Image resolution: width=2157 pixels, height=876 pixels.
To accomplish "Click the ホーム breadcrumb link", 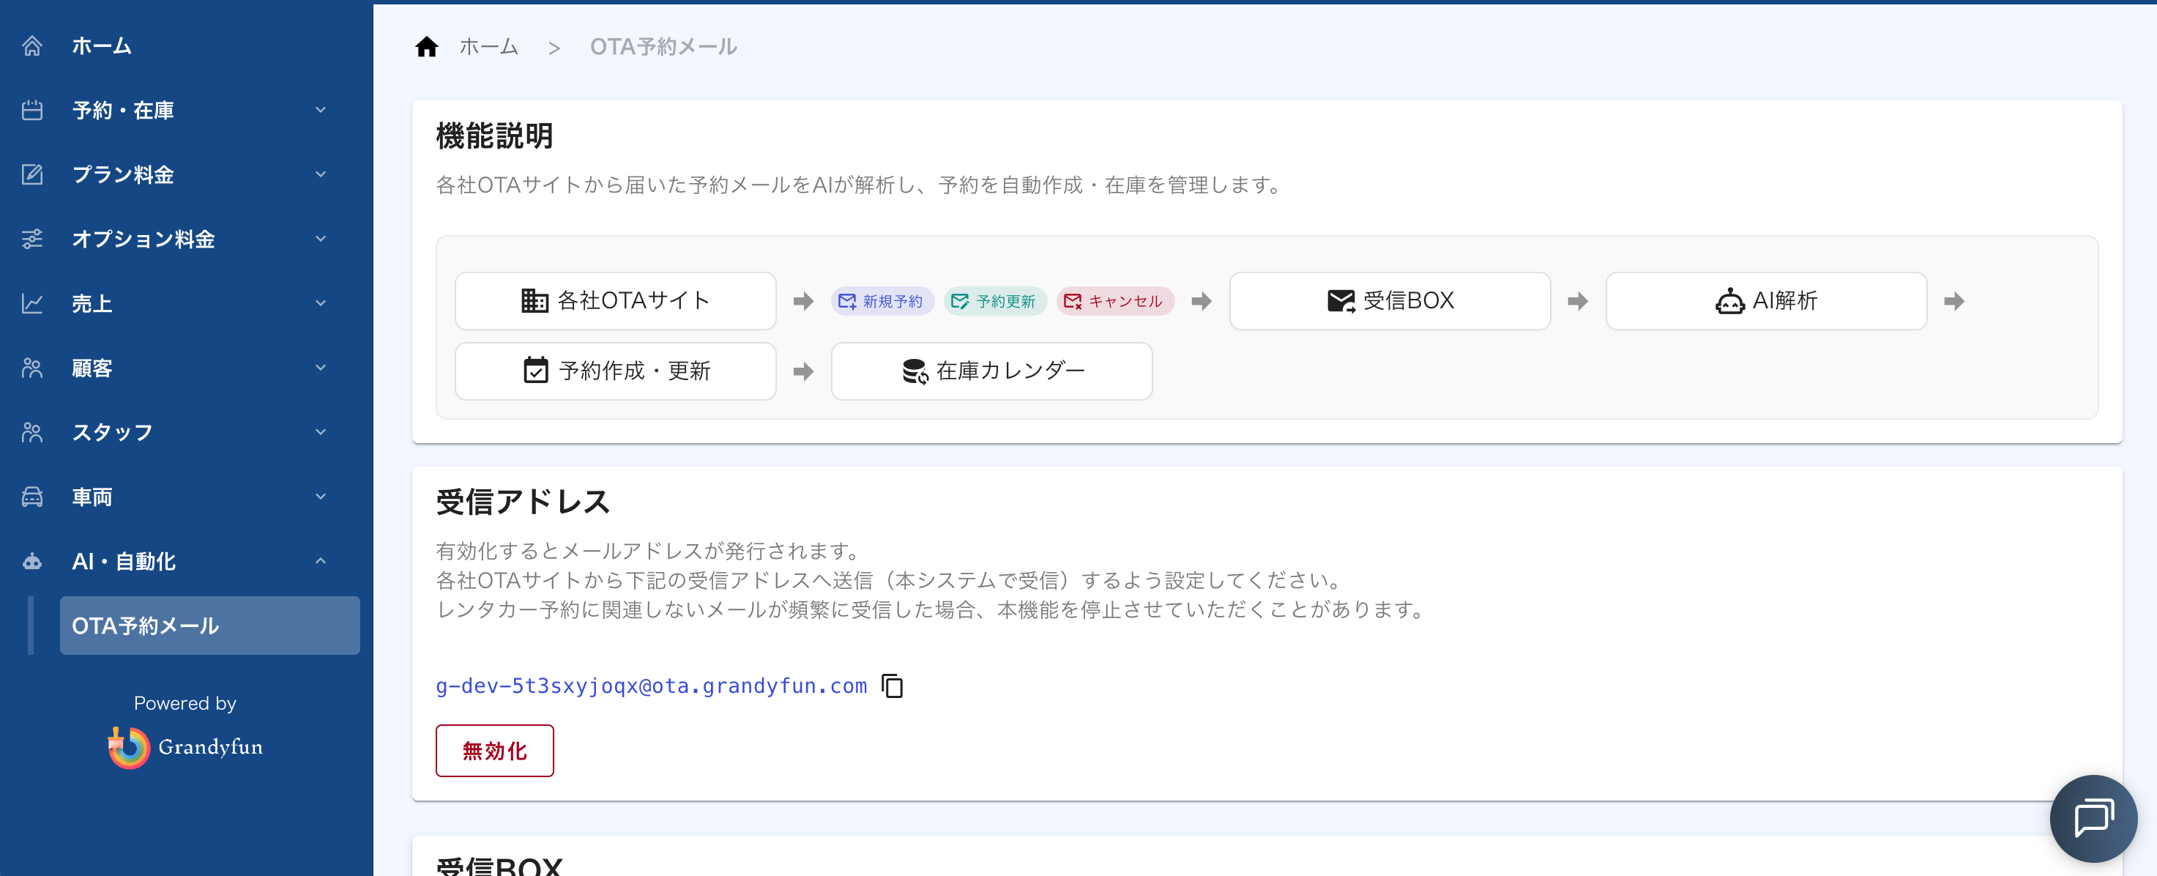I will (x=489, y=47).
